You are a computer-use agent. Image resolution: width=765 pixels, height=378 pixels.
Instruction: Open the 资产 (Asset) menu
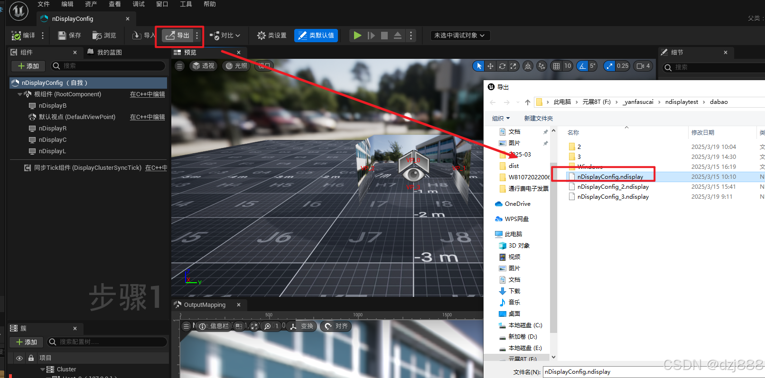(91, 4)
